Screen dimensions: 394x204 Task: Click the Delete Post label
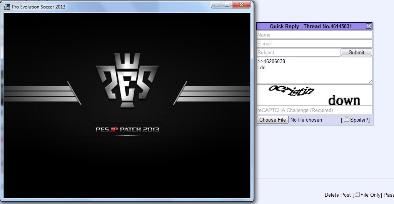[x=337, y=195]
